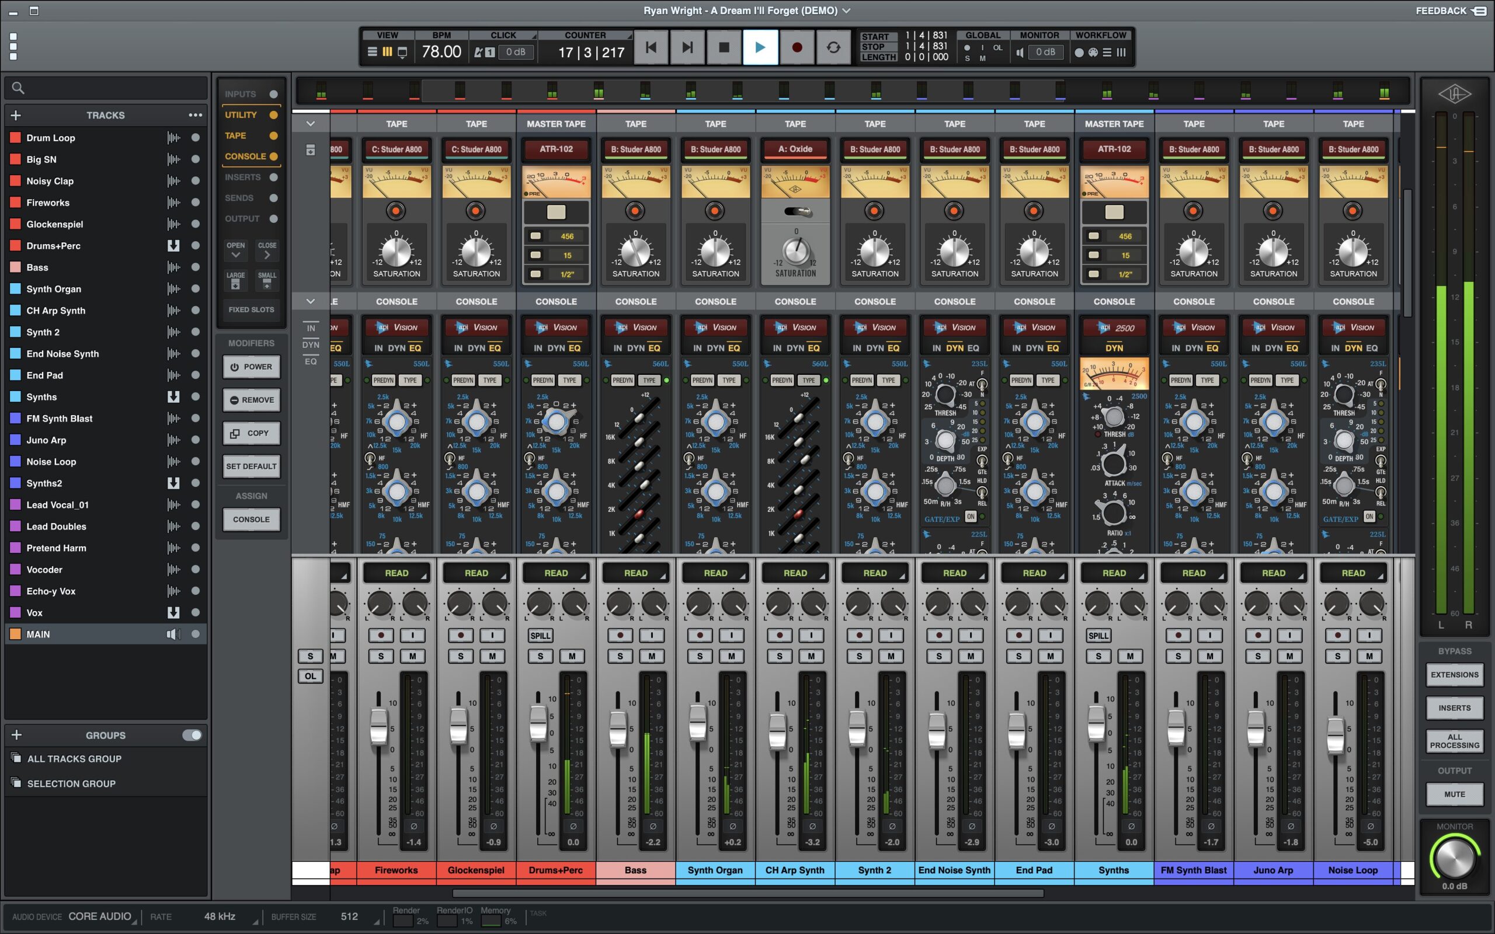
Task: Add a new track with the TRACKS plus icon
Action: (16, 115)
